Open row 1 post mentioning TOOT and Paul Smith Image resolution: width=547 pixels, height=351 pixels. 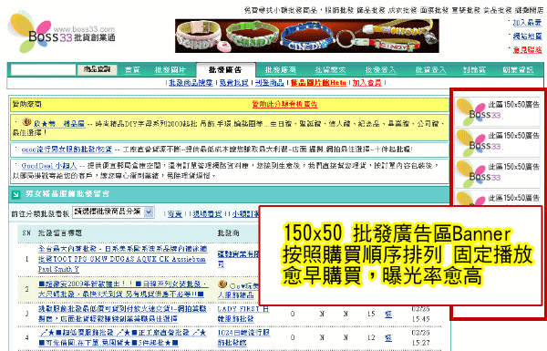(122, 259)
